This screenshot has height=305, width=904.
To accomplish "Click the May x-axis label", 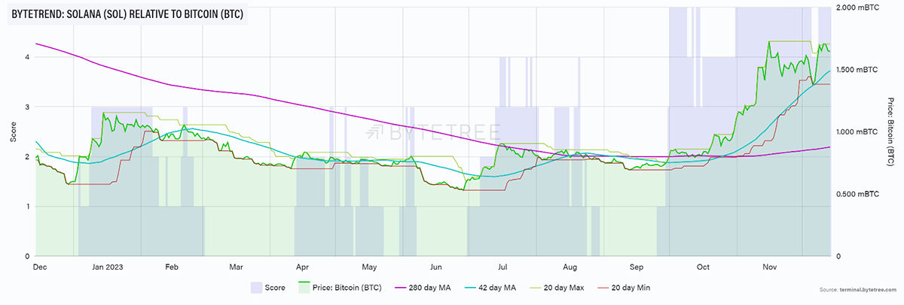I will click(x=369, y=266).
